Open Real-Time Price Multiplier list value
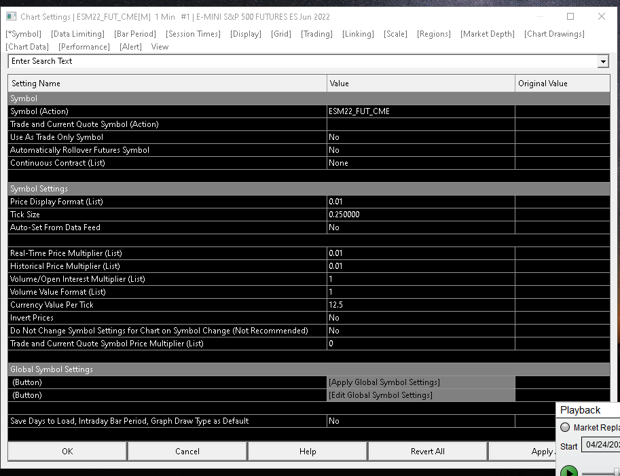This screenshot has height=476, width=620. (x=421, y=253)
